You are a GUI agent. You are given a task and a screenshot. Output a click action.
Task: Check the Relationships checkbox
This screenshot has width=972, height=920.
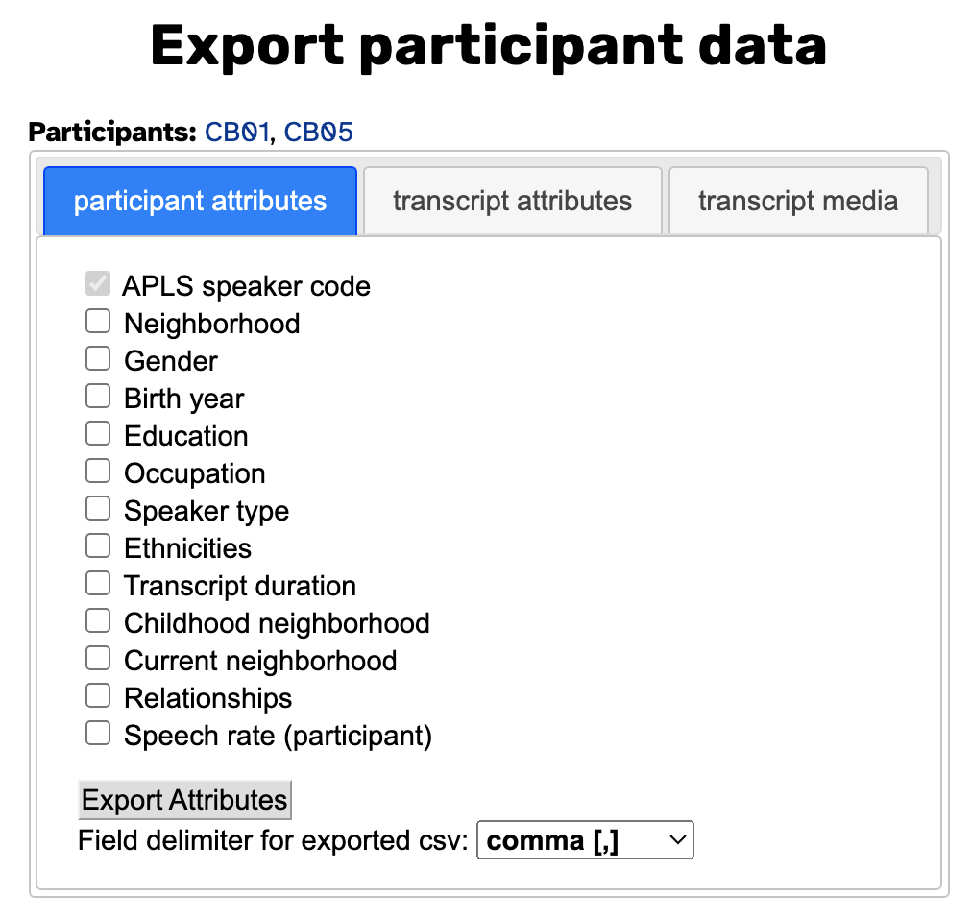(98, 696)
